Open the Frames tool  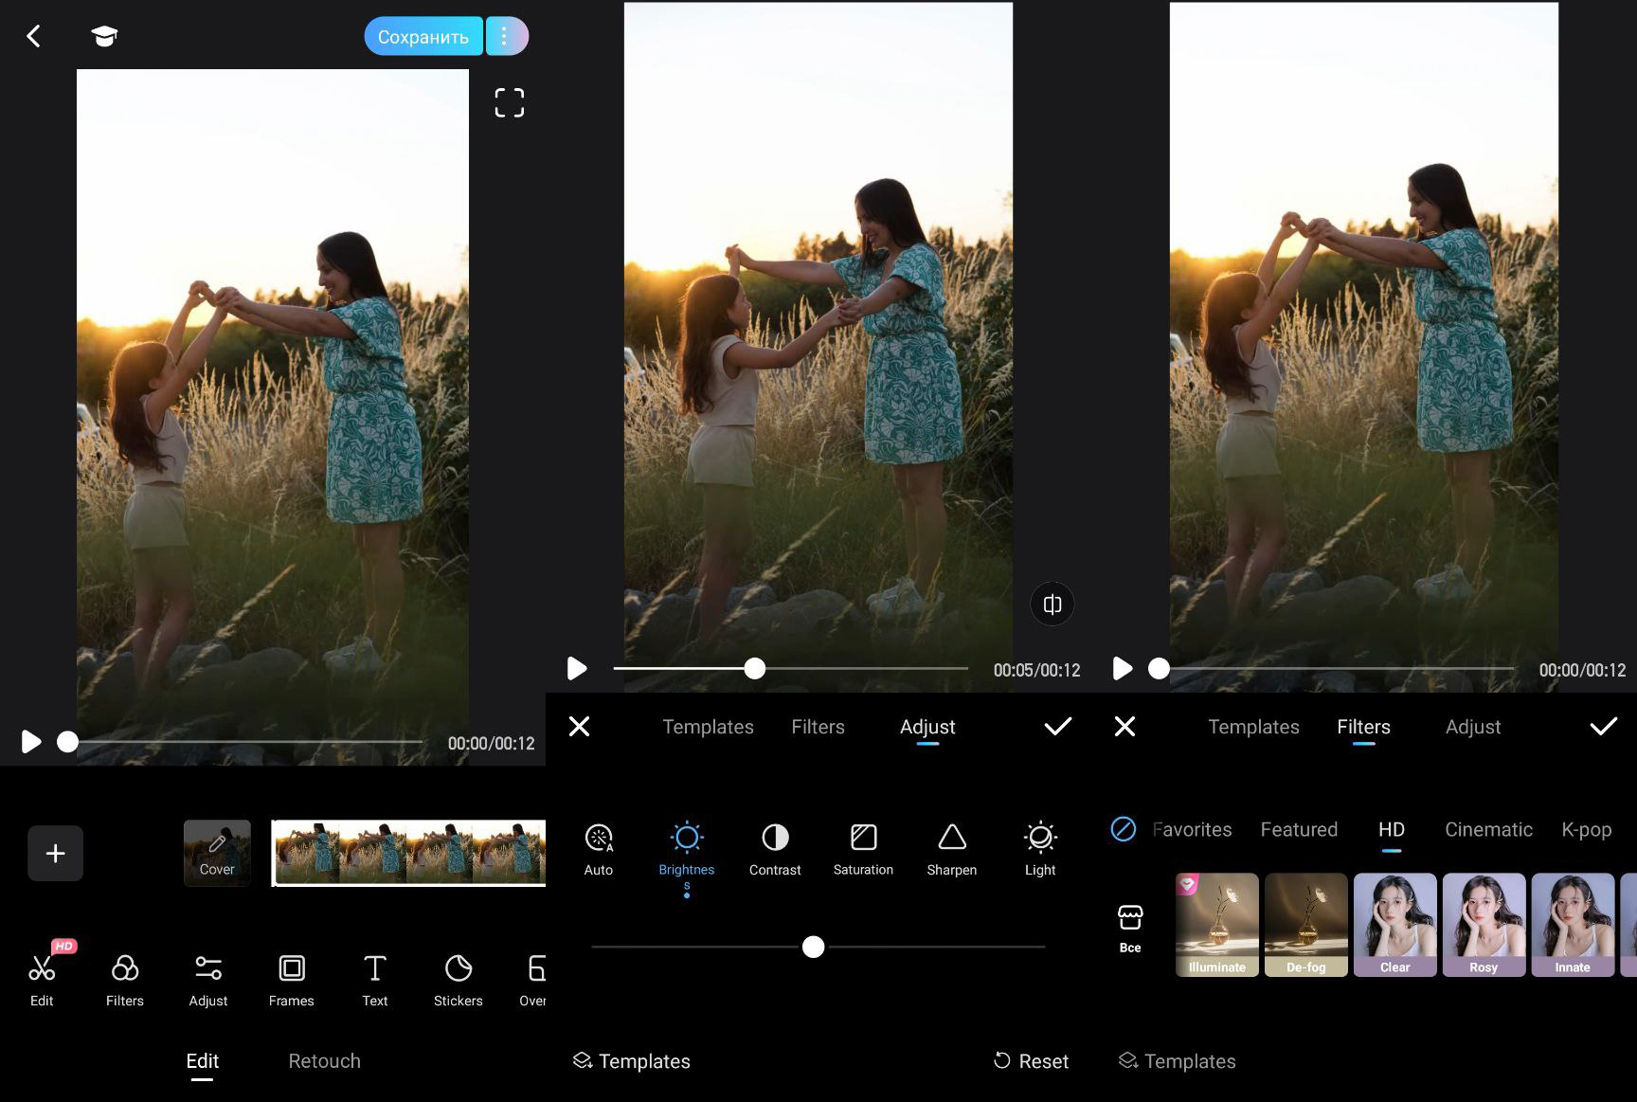pos(292,980)
